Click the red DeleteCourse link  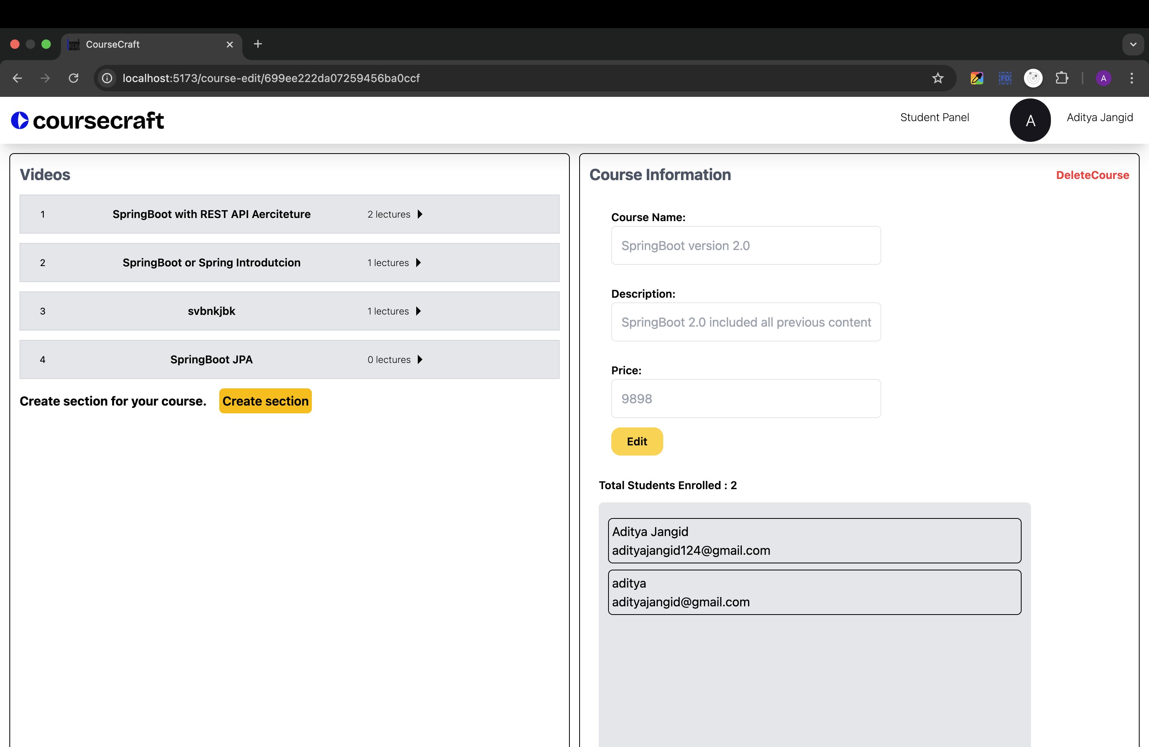(1092, 175)
